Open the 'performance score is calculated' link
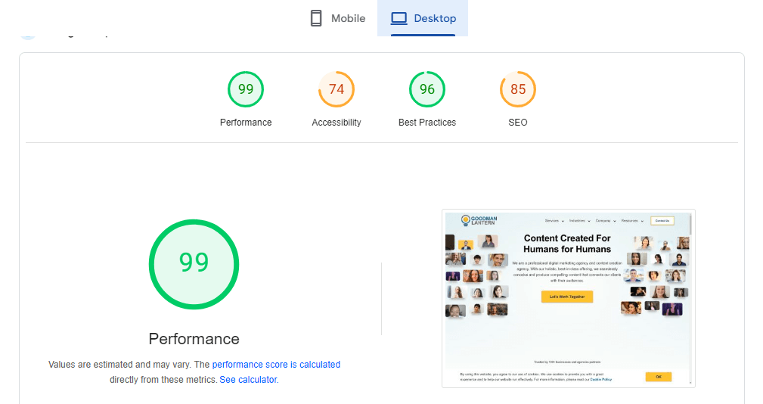Screen dimensions: 763x404 (276, 365)
